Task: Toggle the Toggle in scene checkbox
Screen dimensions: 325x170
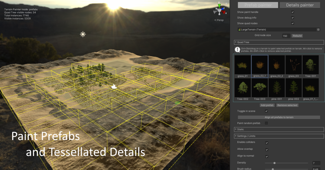Action: click(x=266, y=111)
